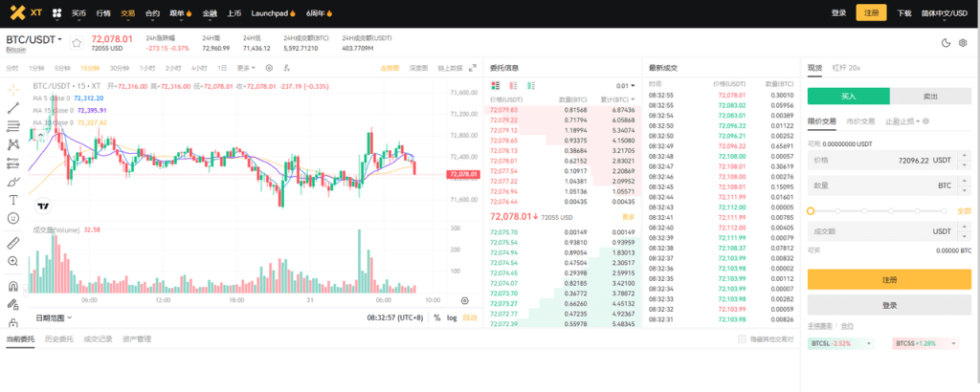Toggle the 自动 auto scale option
Screen dimensions: 980x392
point(469,317)
